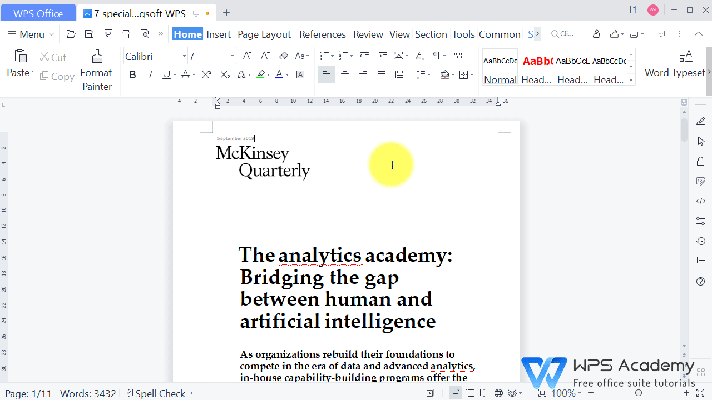712x400 pixels.
Task: Toggle Outline view in status bar
Action: click(470, 393)
